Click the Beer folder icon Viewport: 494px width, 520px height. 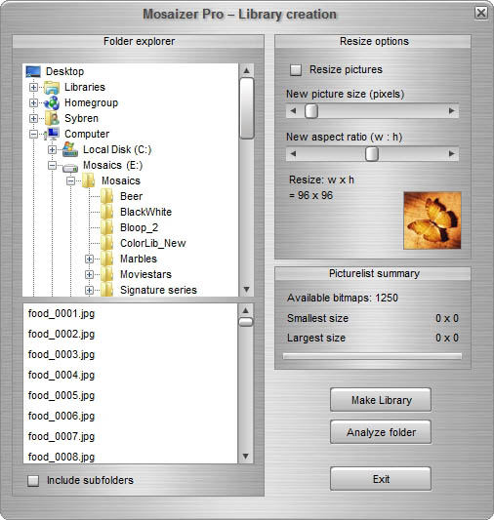pyautogui.click(x=106, y=196)
